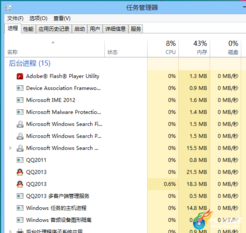The image size is (246, 233).
Task: Sort processes by the CPU column header
Action: coord(163,48)
